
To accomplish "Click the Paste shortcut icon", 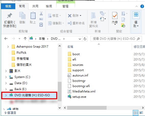I will [x=41, y=25].
